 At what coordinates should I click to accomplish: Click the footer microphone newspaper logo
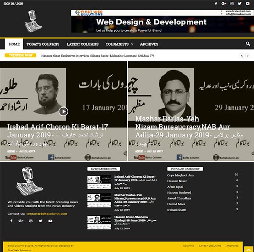(30, 181)
